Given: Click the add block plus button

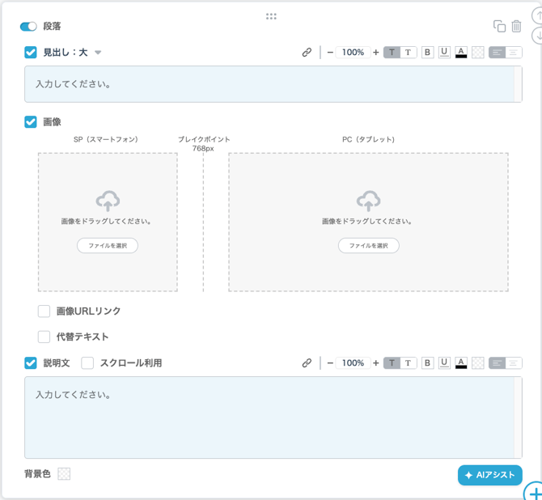Looking at the screenshot, I should [x=533, y=491].
